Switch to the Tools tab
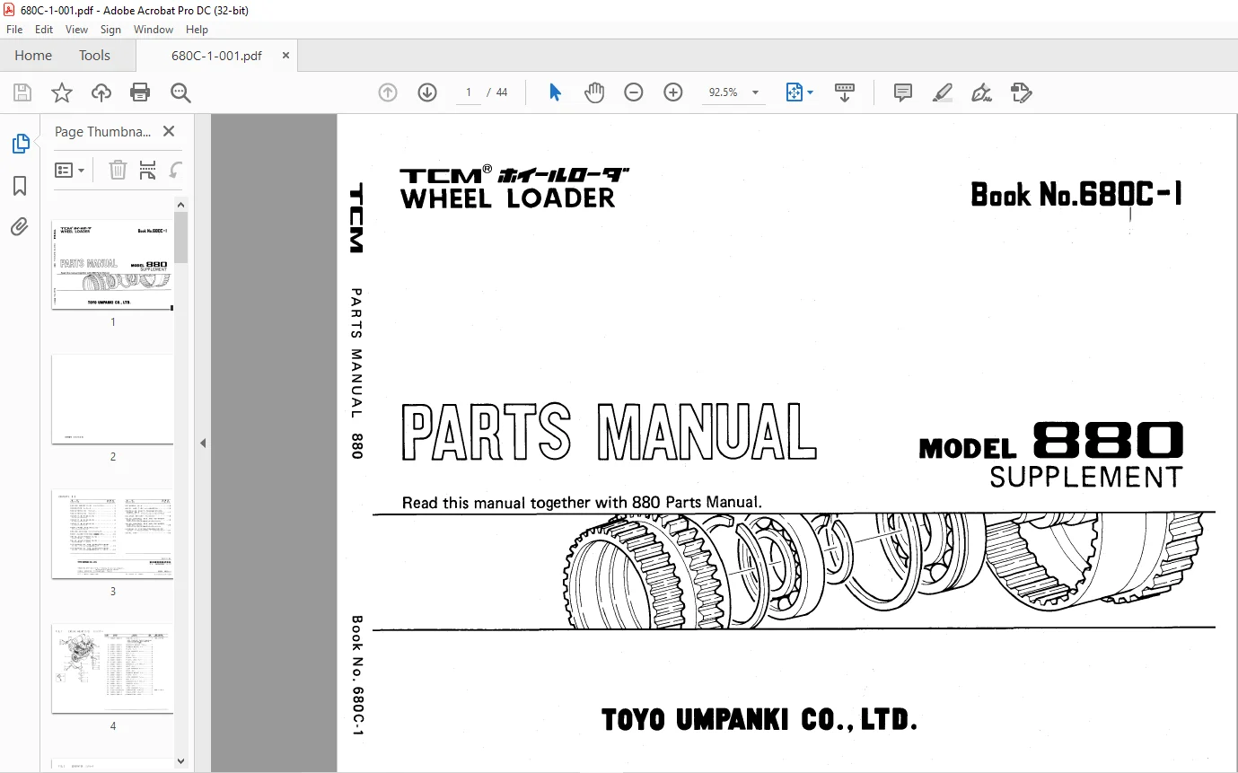The width and height of the screenshot is (1238, 773). (94, 55)
